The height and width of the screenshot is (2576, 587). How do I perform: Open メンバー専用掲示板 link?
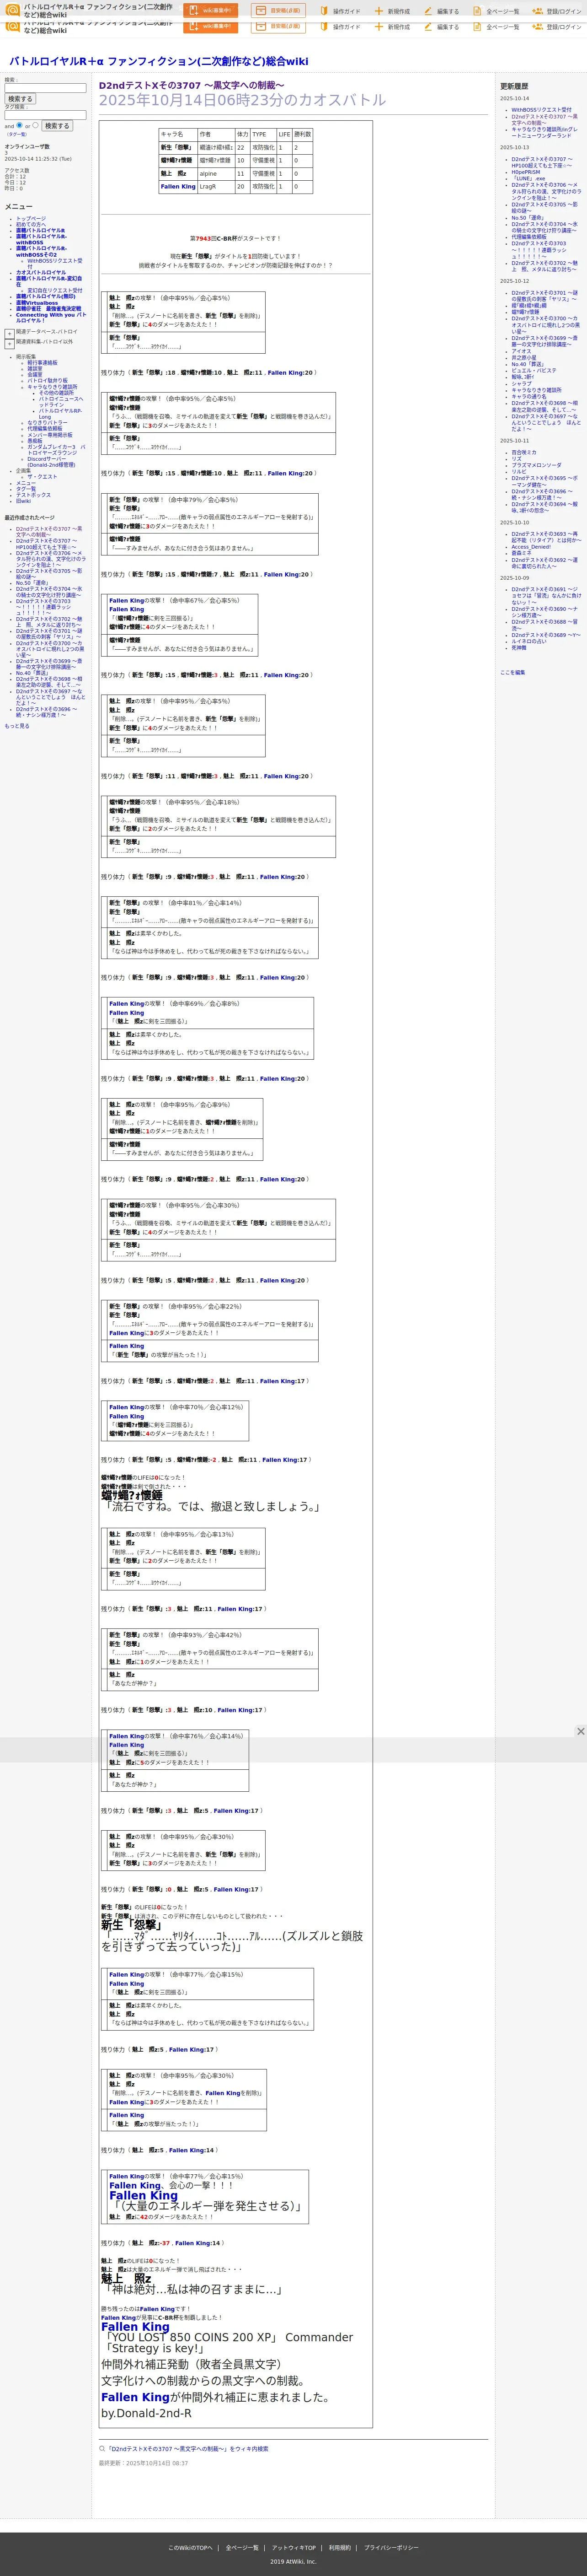[50, 434]
